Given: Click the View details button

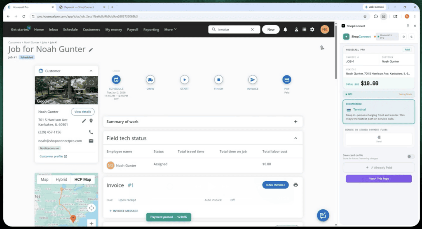Looking at the screenshot, I should [82, 112].
